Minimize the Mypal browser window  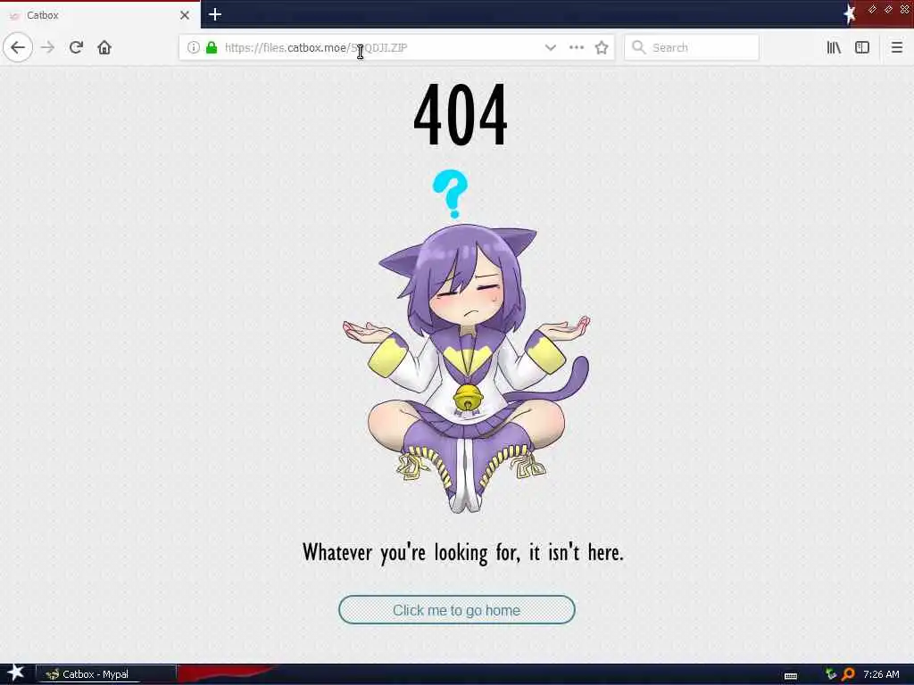[873, 9]
